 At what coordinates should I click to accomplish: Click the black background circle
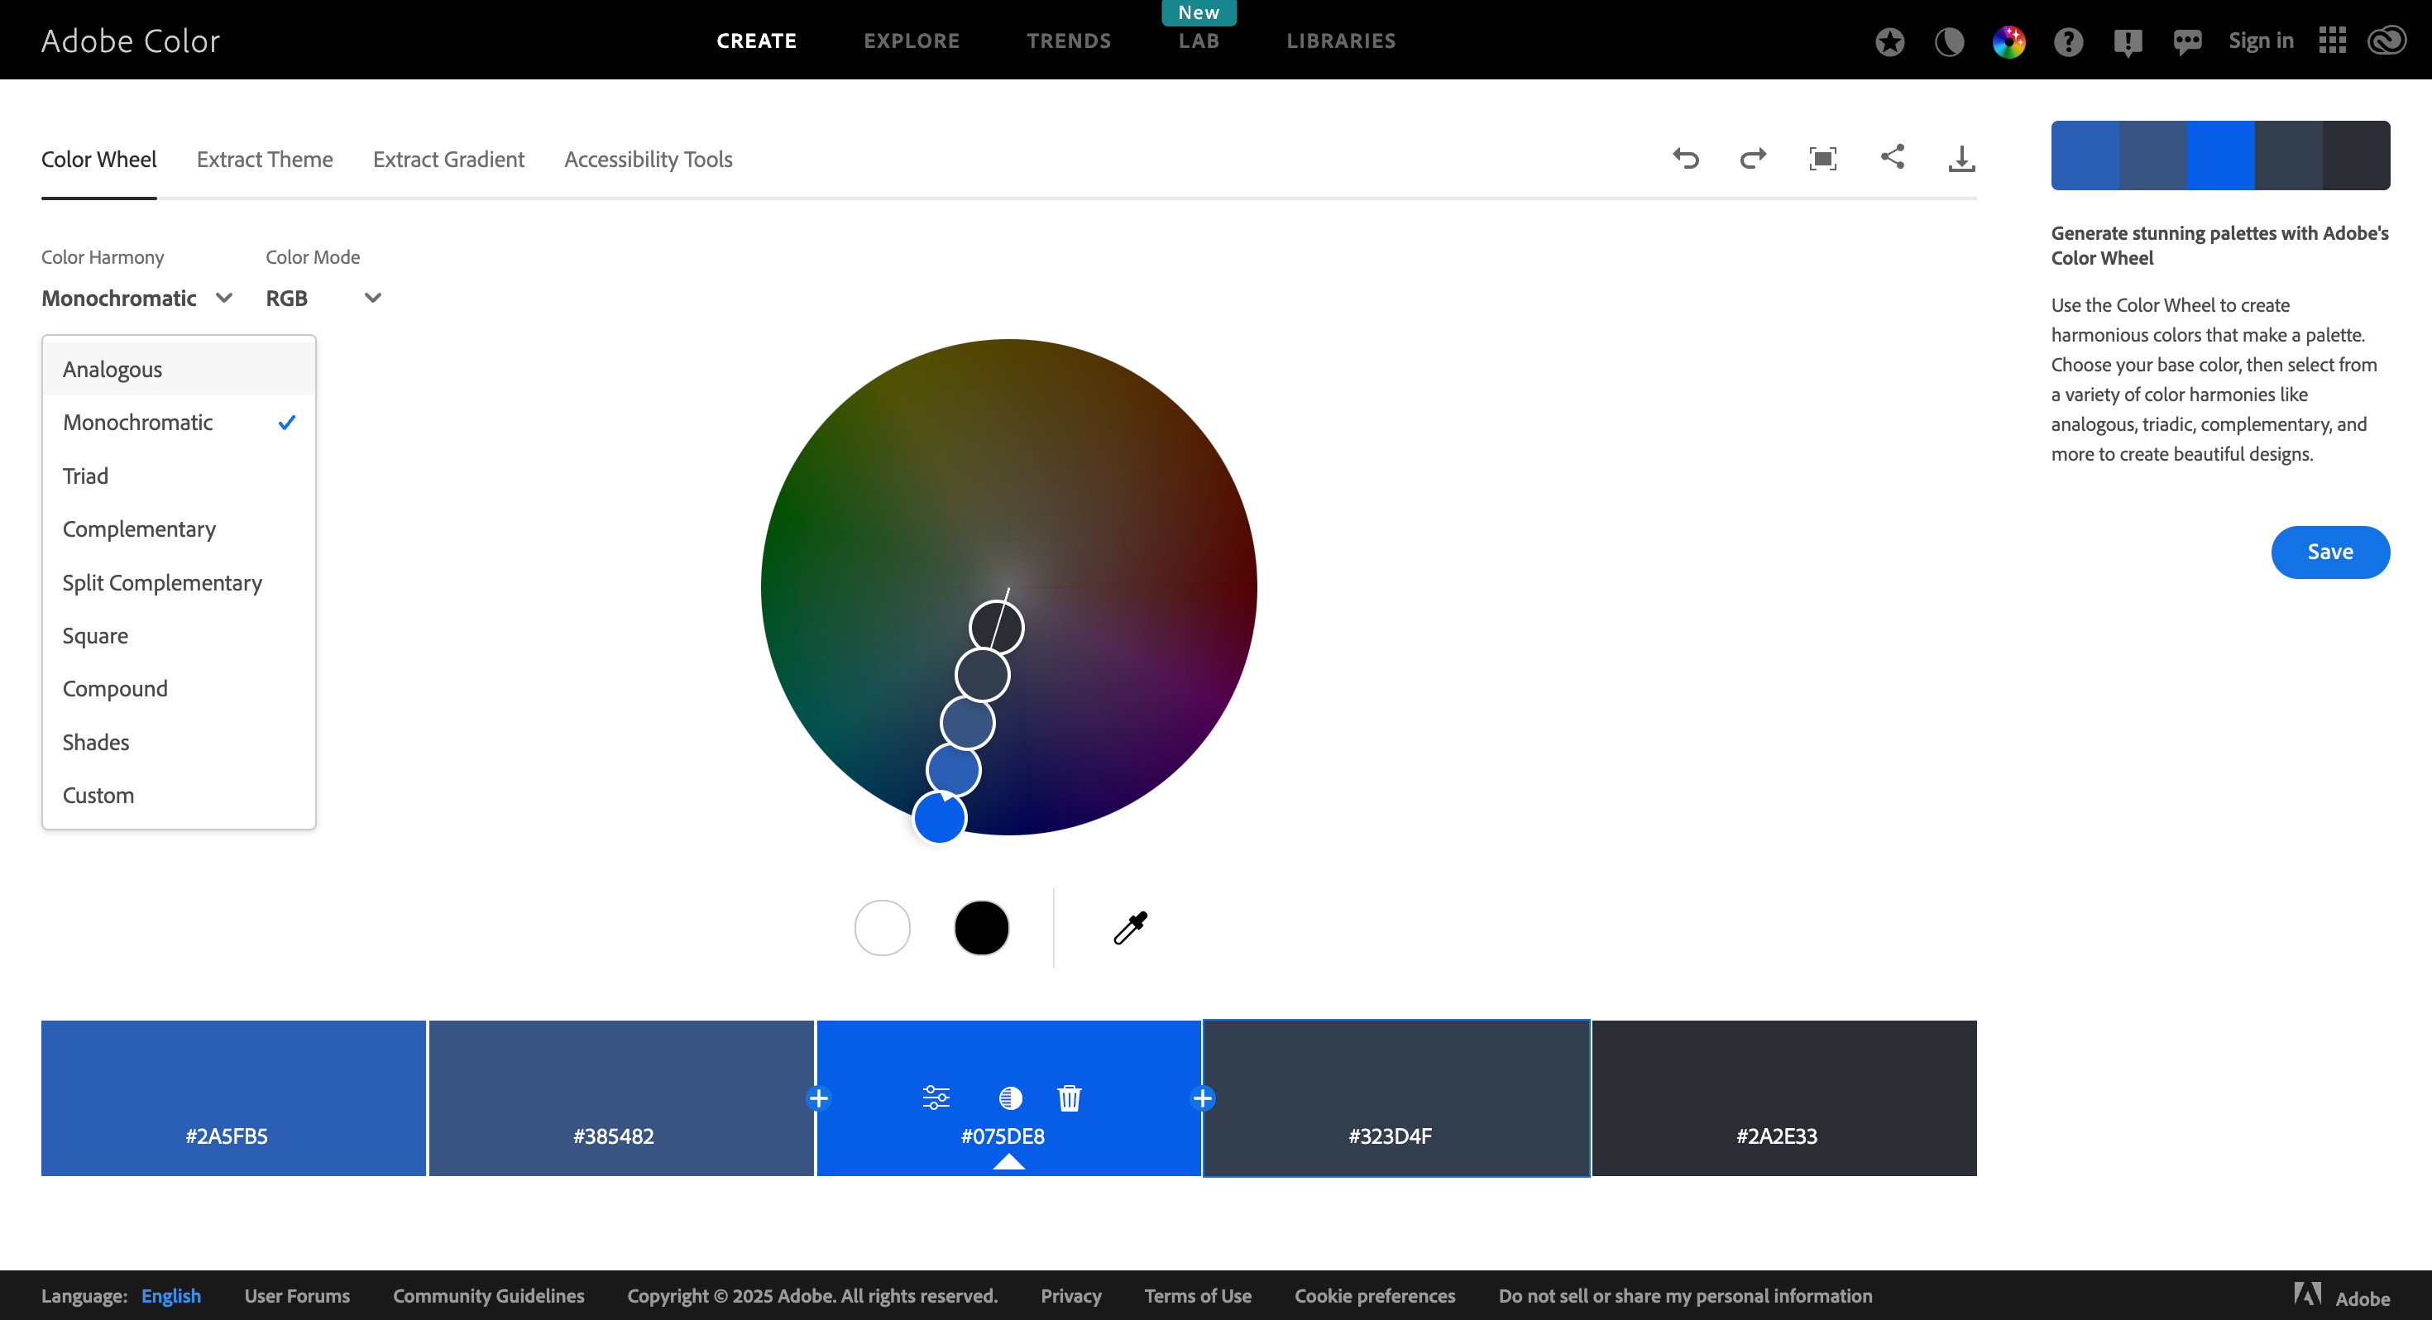(x=982, y=927)
